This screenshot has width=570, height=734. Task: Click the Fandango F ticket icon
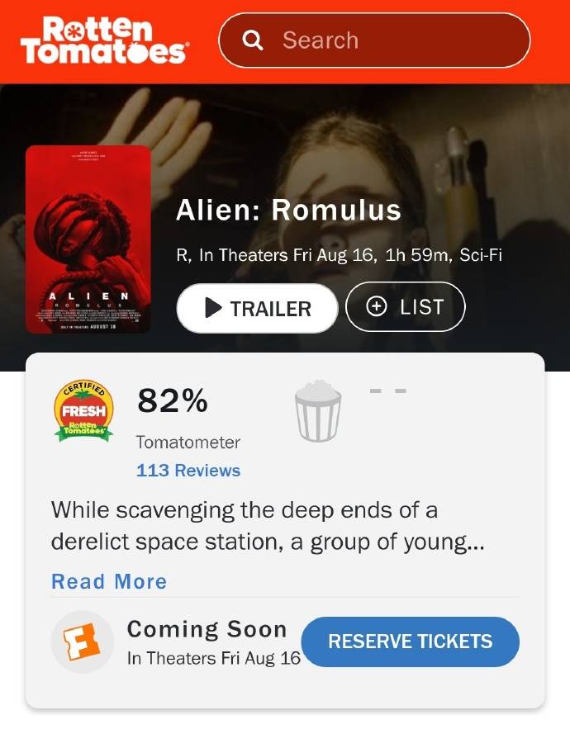82,642
